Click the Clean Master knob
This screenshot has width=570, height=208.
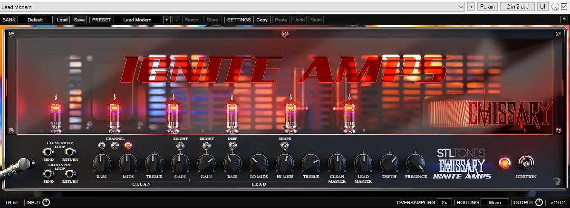(337, 163)
